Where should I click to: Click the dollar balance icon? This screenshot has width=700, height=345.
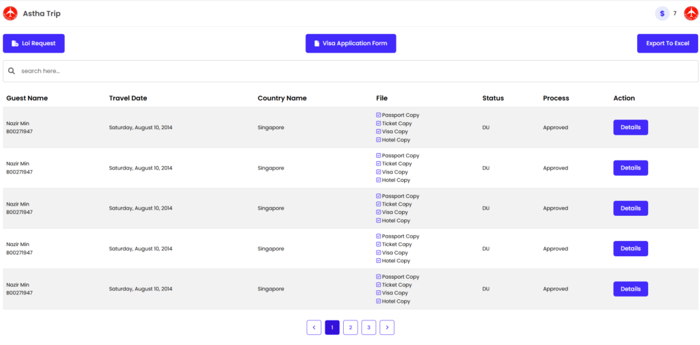tap(662, 14)
